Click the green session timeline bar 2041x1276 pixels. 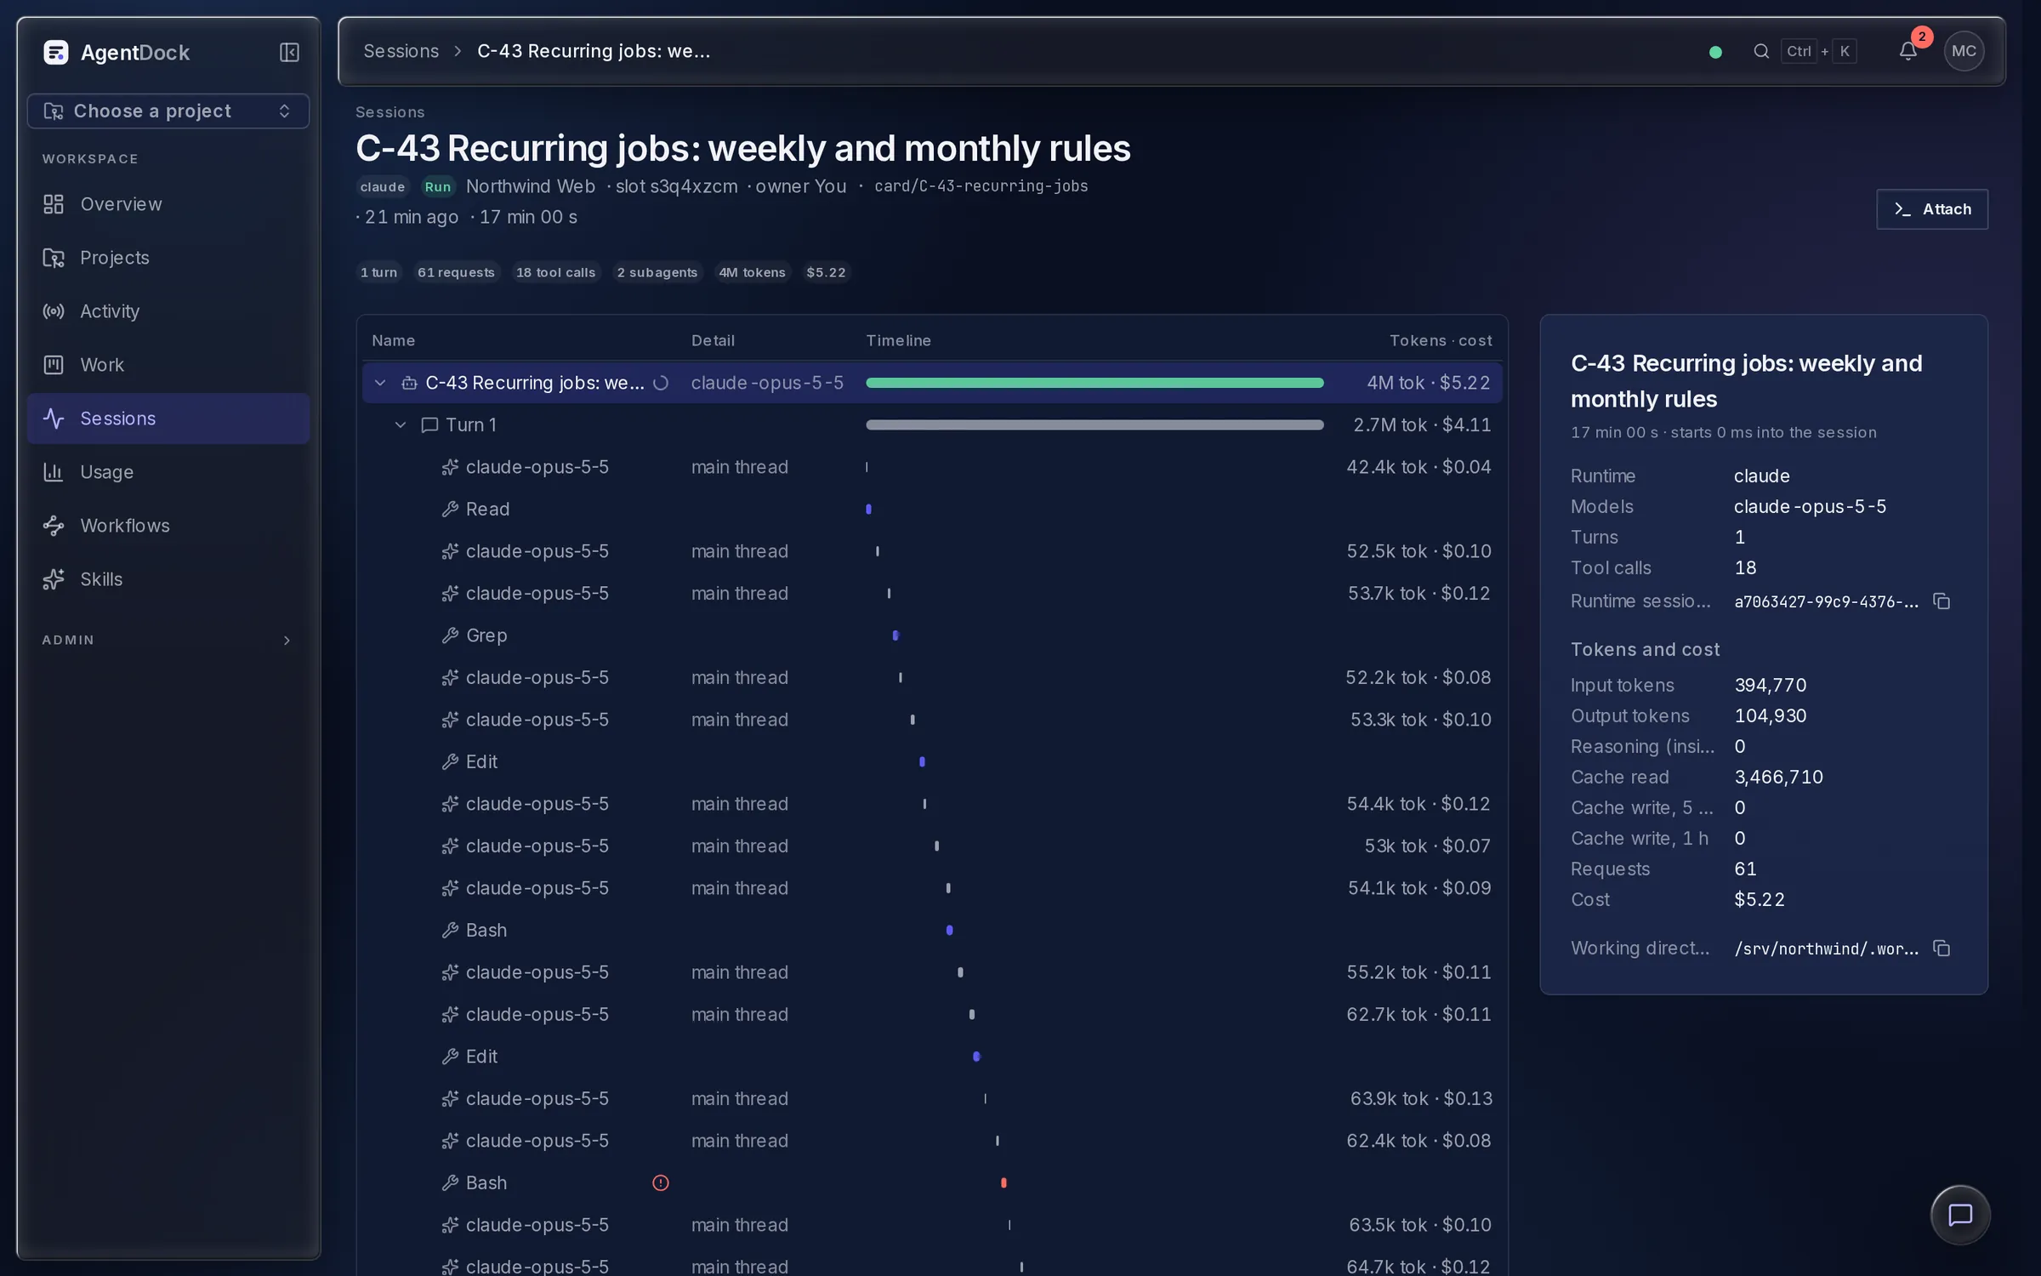point(1094,383)
